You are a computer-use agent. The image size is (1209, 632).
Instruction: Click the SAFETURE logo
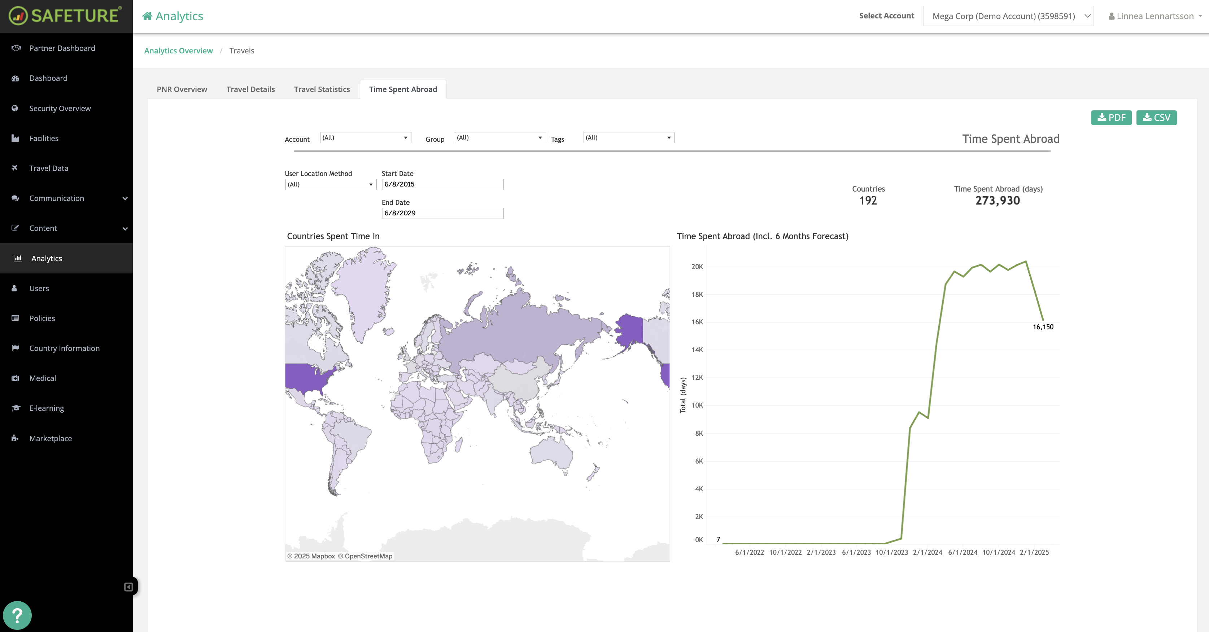pos(66,16)
